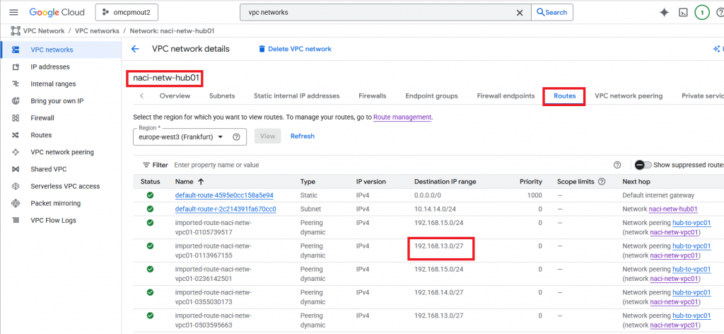Viewport: 724px width, 334px height.
Task: Click the back arrow beside VPC network details
Action: (x=135, y=49)
